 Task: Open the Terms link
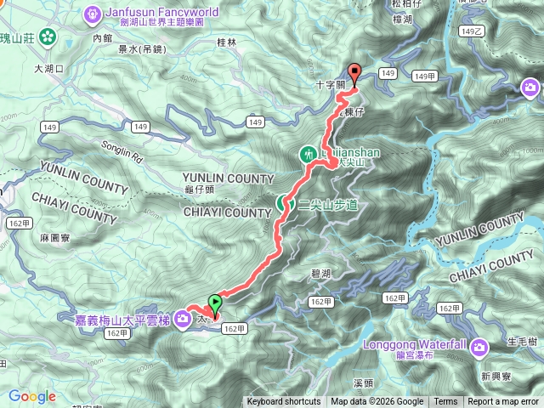[445, 402]
